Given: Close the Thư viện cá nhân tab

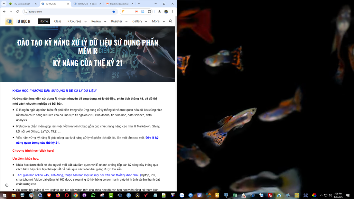Looking at the screenshot, I should [36, 4].
